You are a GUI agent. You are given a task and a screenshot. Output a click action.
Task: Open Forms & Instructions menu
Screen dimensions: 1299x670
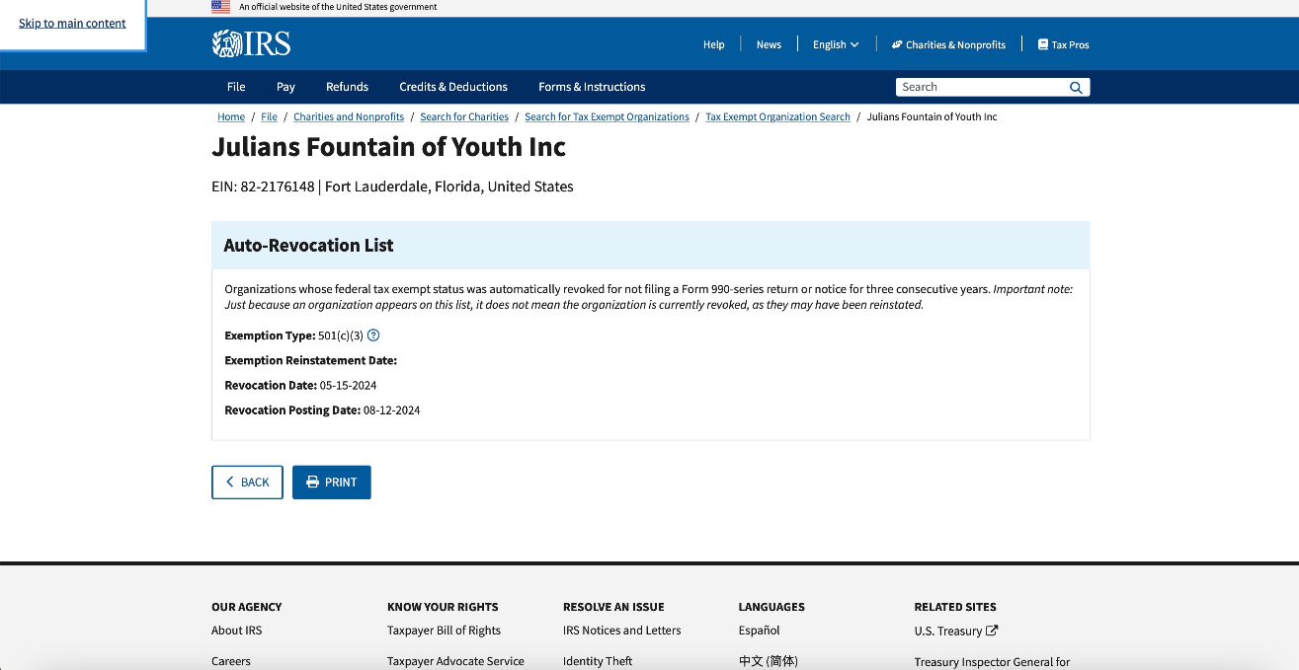(x=592, y=87)
